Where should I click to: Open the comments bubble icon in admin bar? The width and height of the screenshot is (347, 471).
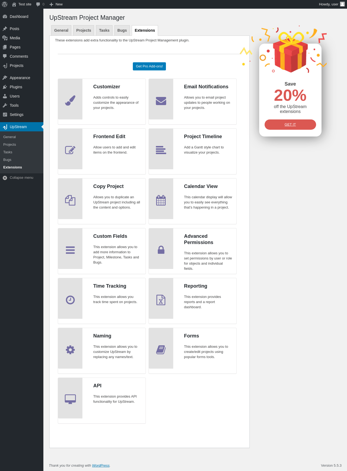click(x=38, y=4)
